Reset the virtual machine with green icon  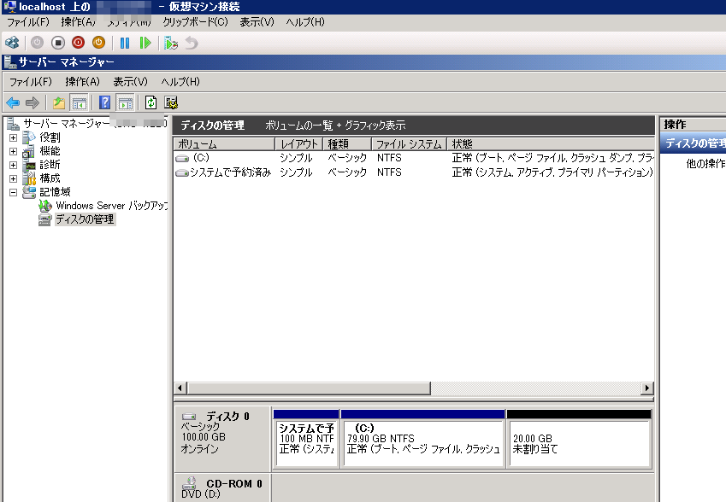(x=145, y=43)
